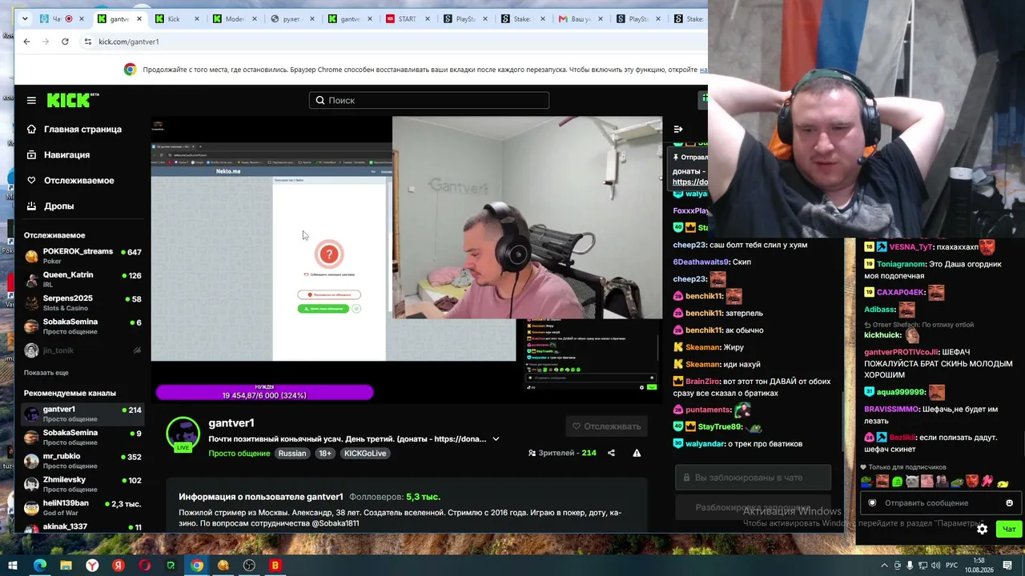
Task: Click username walyandar in chat
Action: tap(705, 444)
